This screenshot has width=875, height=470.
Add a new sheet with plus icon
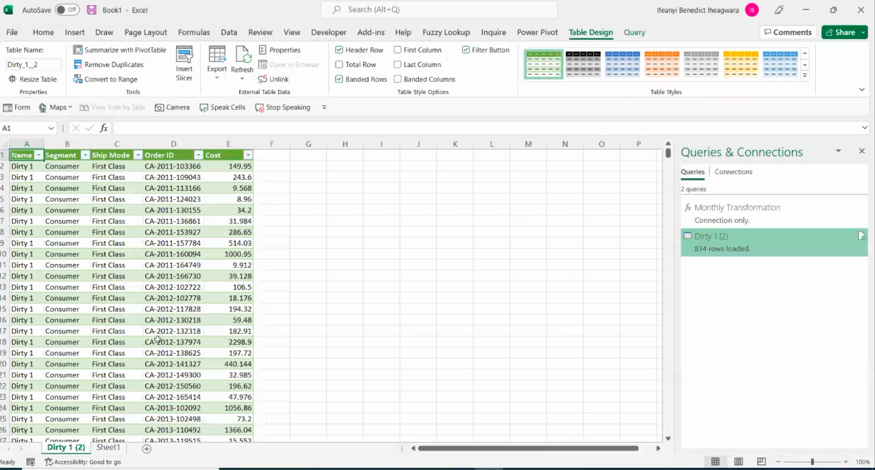146,449
